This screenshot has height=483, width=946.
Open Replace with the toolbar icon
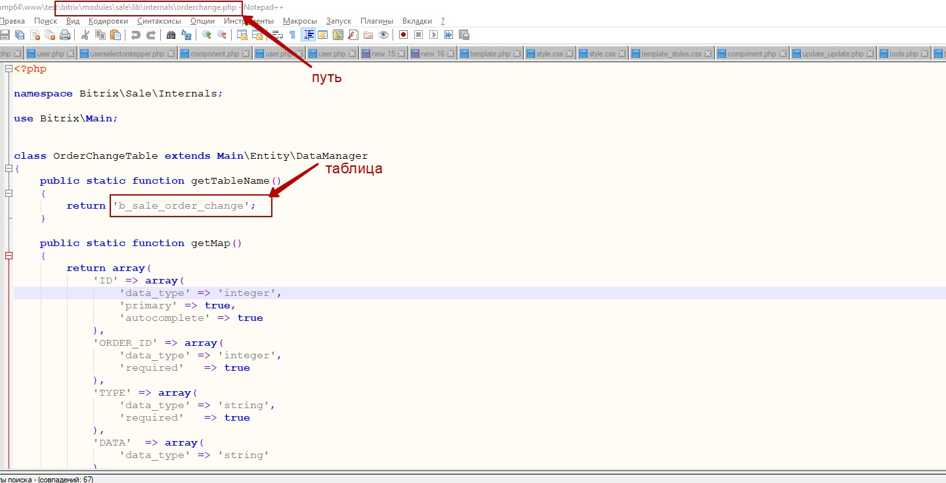click(186, 35)
